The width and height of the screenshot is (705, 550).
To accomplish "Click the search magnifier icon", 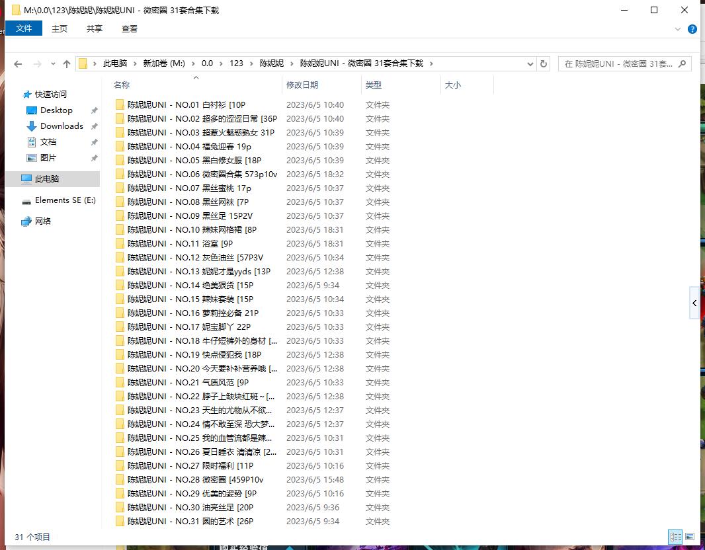I will (682, 64).
